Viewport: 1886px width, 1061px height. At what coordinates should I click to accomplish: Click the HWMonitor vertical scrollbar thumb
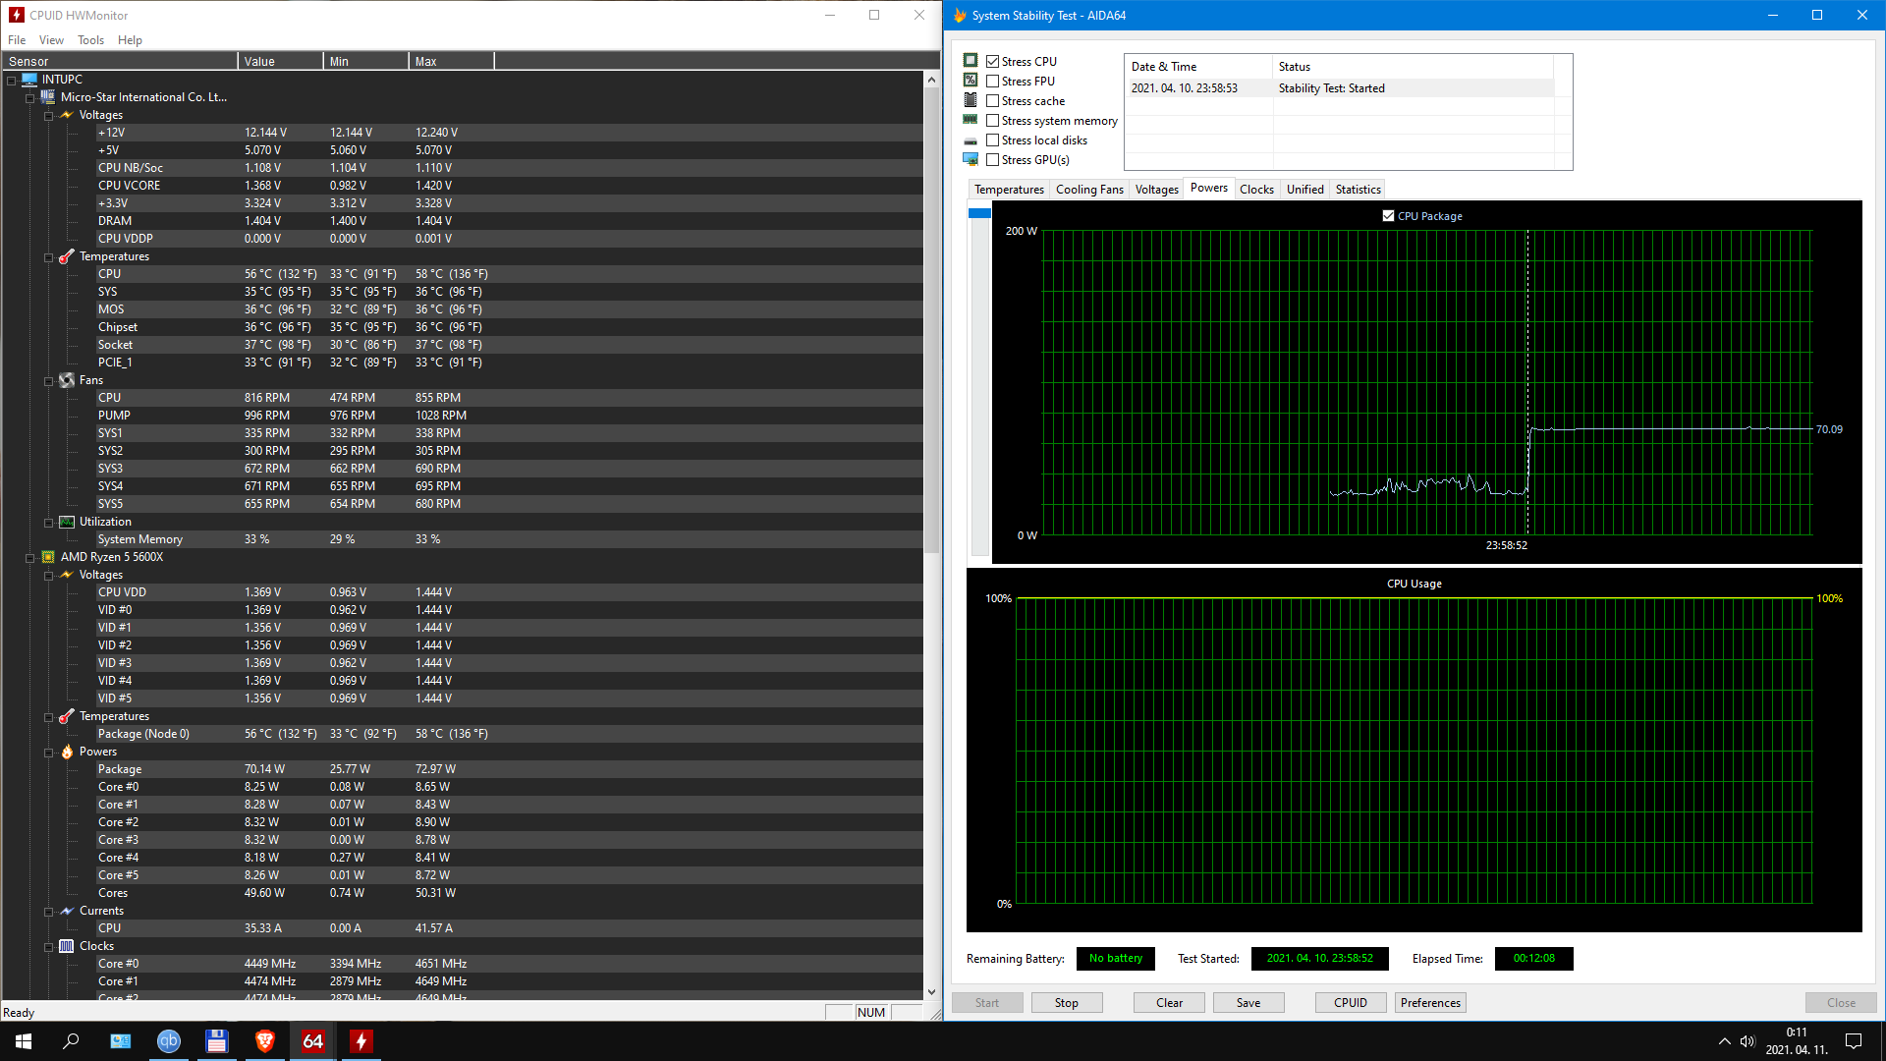pos(931,319)
